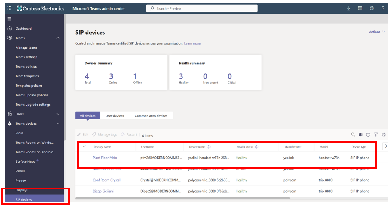The width and height of the screenshot is (389, 207).
Task: Click the download icon in header
Action: click(x=349, y=8)
